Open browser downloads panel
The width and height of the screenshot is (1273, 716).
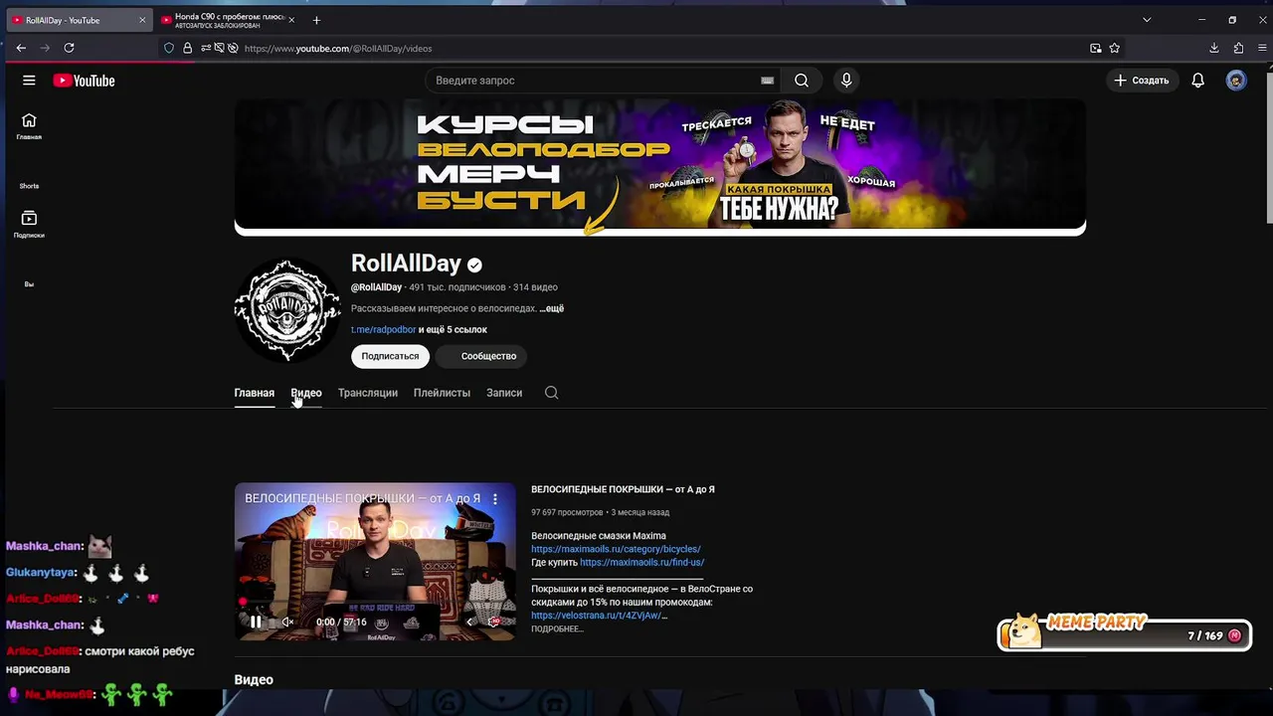click(1214, 48)
